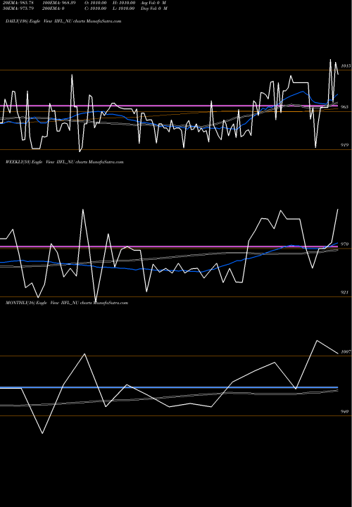Click the high price 'H: 1010.00'
352x507 pixels.
coord(124,3)
